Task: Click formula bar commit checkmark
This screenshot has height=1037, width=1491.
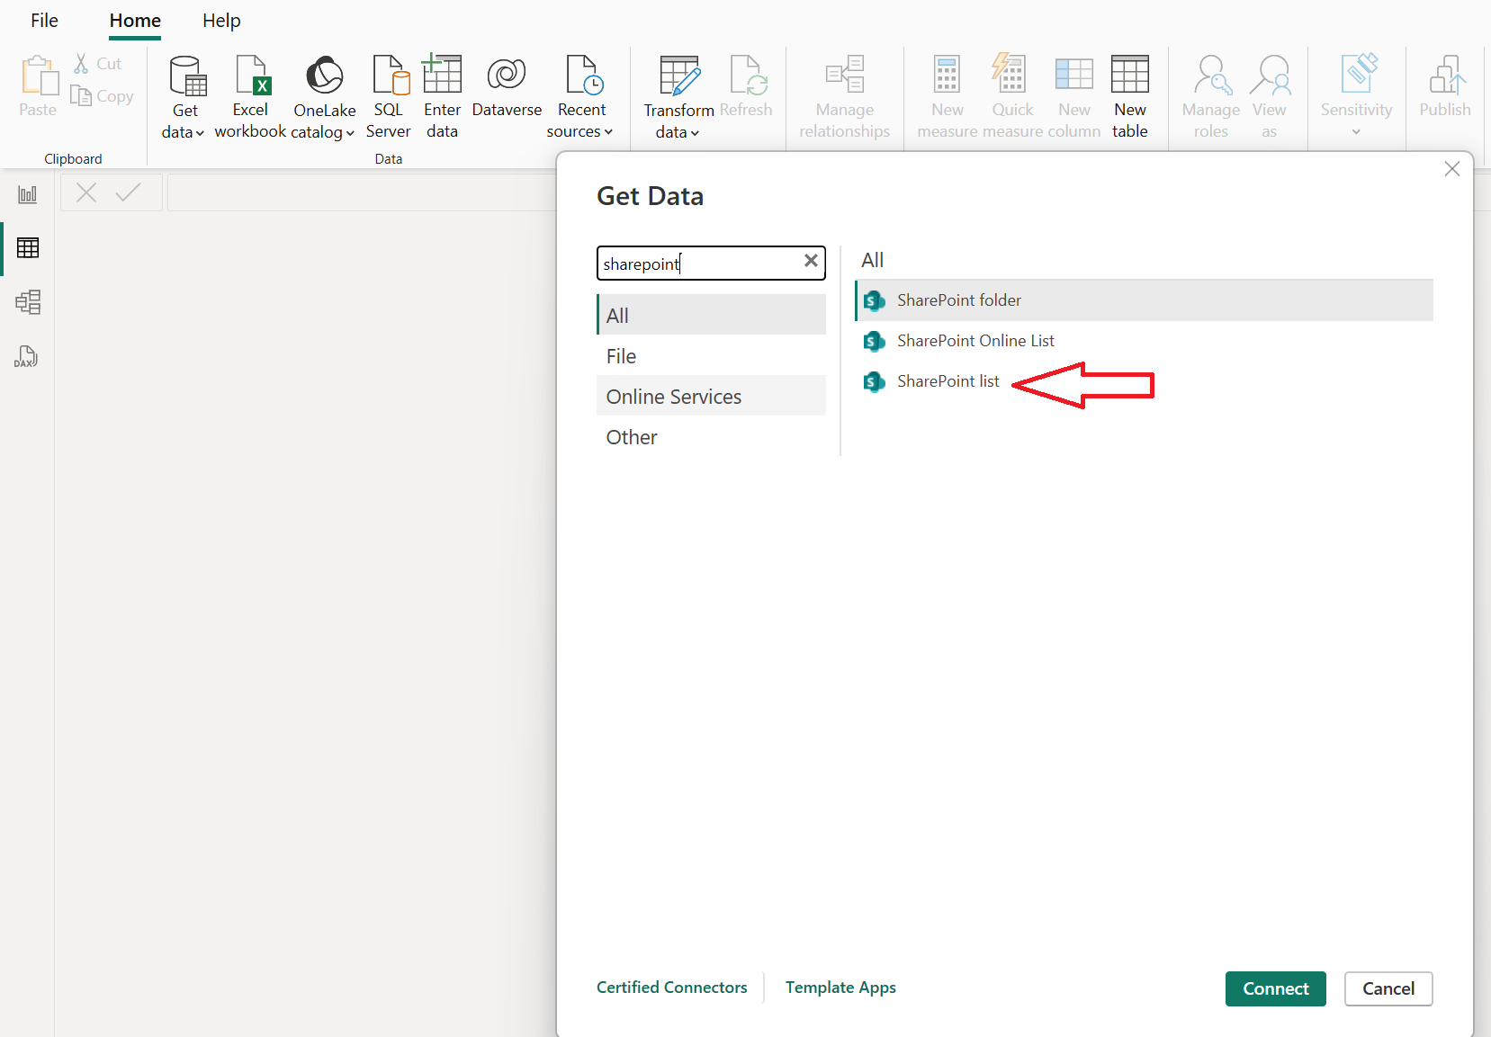Action: coord(129,192)
